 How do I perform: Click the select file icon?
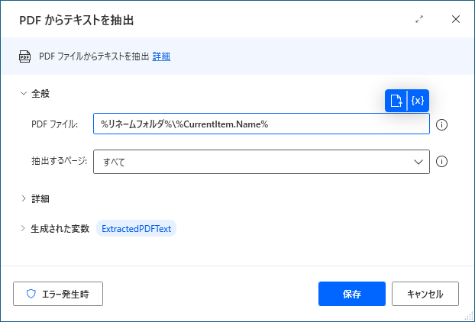pyautogui.click(x=396, y=101)
